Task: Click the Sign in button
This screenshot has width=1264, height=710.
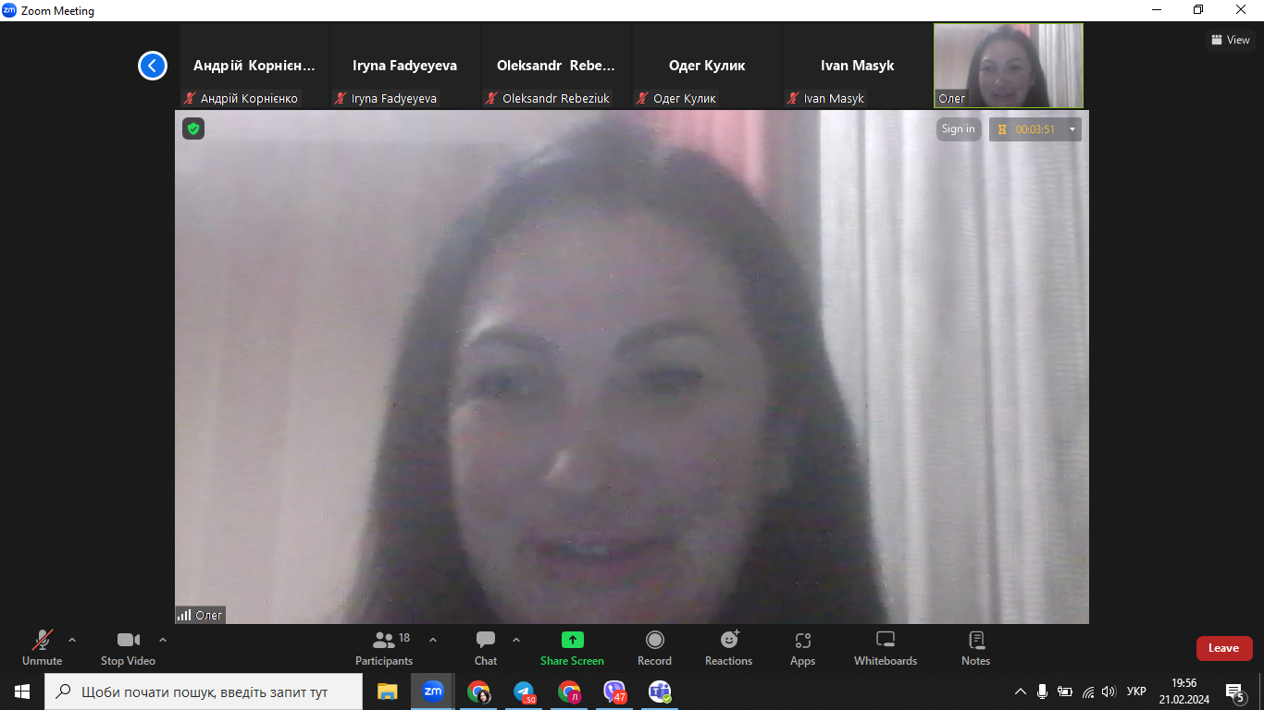Action: 958,129
